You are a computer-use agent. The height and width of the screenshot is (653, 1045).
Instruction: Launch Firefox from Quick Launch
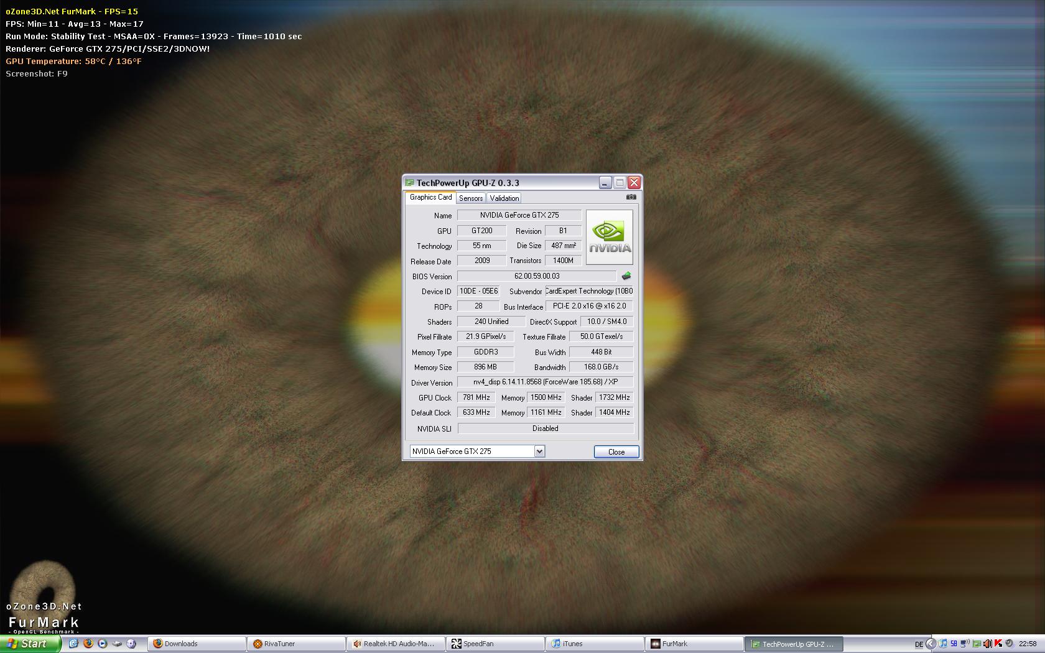[88, 644]
